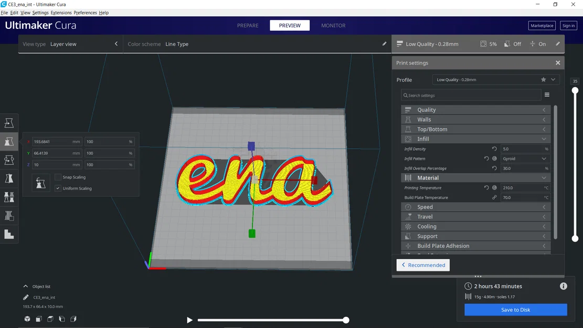Click the settings list scrollbar
583x328 pixels.
click(x=556, y=172)
